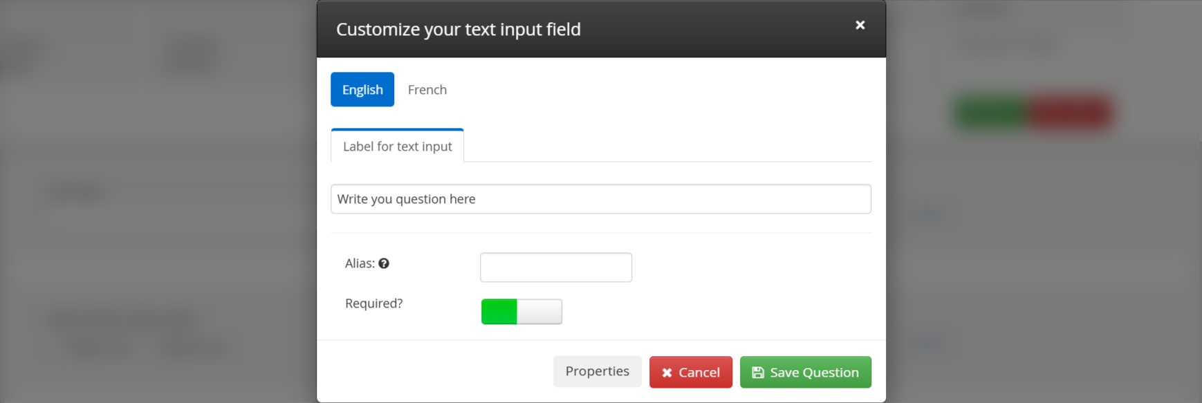Screen dimensions: 1202x403
Task: Click the blurred red button behind the dialog
Action: [1071, 113]
